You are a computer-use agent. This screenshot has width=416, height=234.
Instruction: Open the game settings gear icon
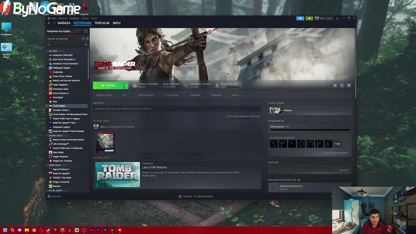click(x=335, y=85)
